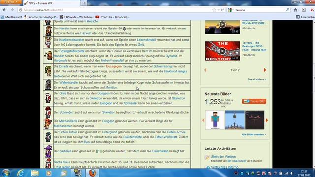Screen dimensions: 315x177
Task: Click the Firefox forward arrow button
Action: [x=12, y=10]
